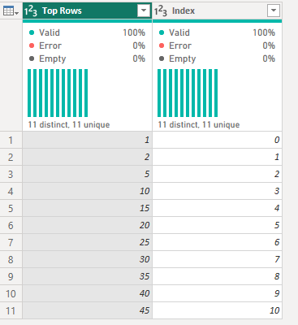Click the 11 distinct, 11 unique text under Index
The width and height of the screenshot is (298, 325).
point(199,124)
